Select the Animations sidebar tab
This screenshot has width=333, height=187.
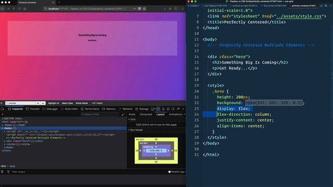(x=175, y=114)
